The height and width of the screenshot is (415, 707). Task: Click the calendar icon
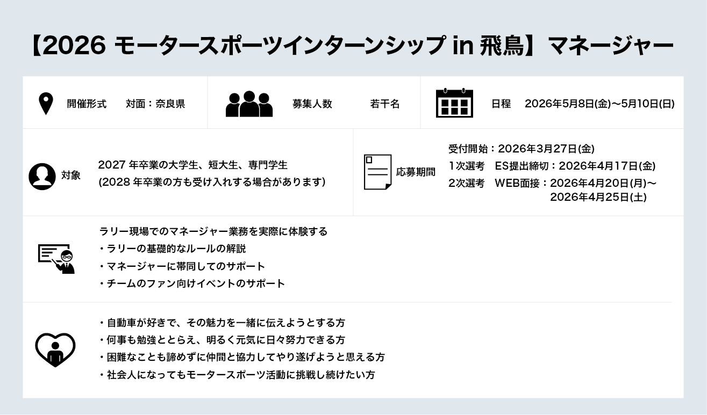coord(454,104)
